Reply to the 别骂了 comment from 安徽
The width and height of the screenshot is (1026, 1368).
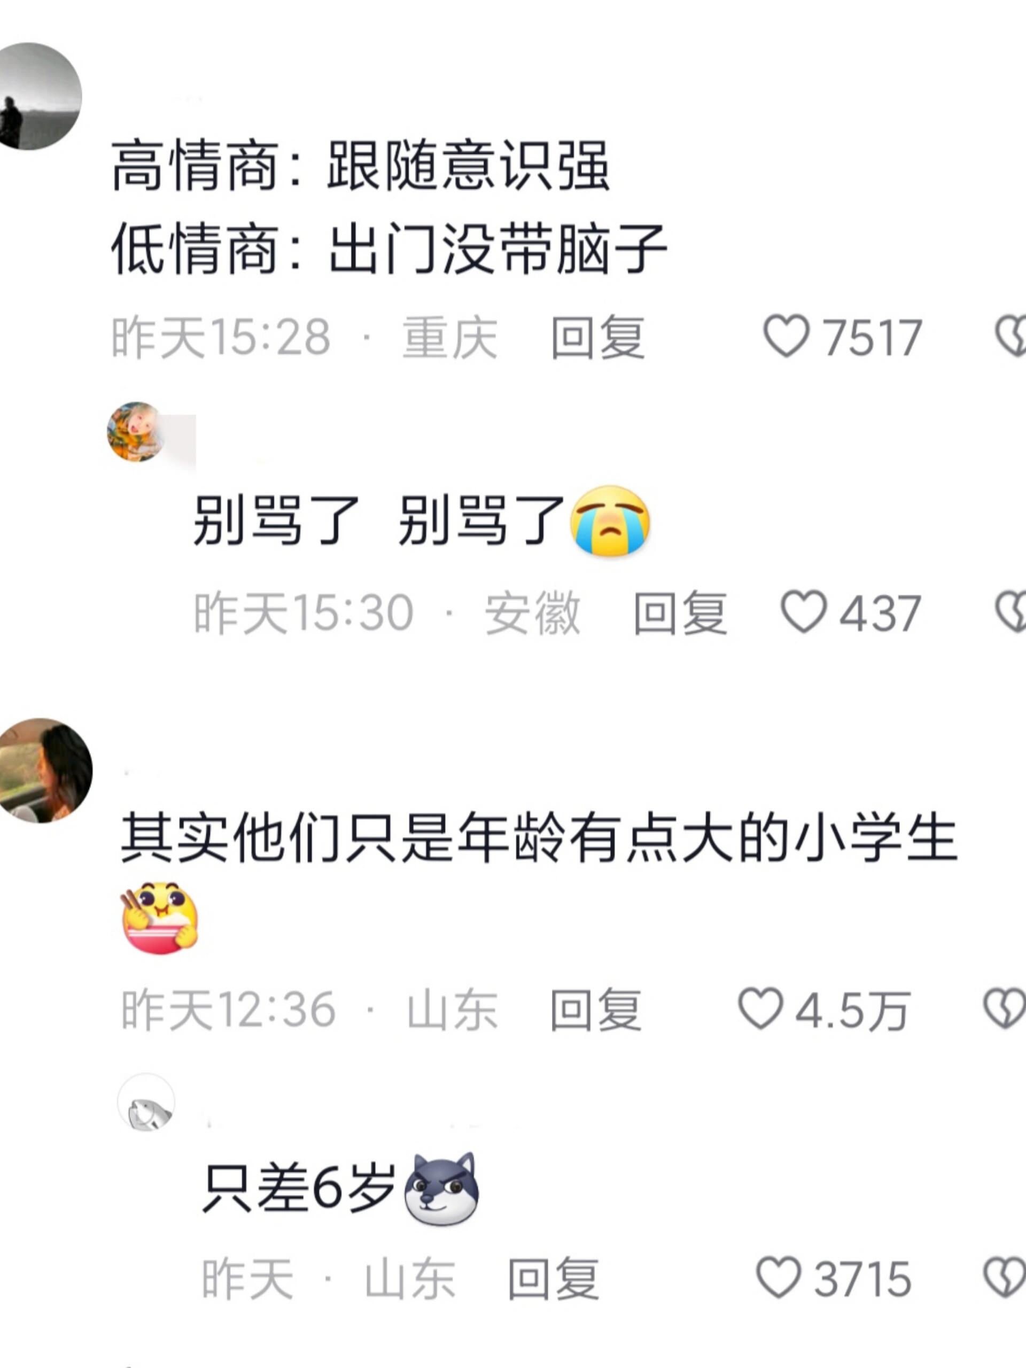680,613
